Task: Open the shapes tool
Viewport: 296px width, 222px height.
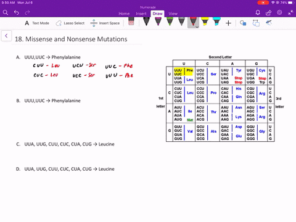Action: pos(243,23)
